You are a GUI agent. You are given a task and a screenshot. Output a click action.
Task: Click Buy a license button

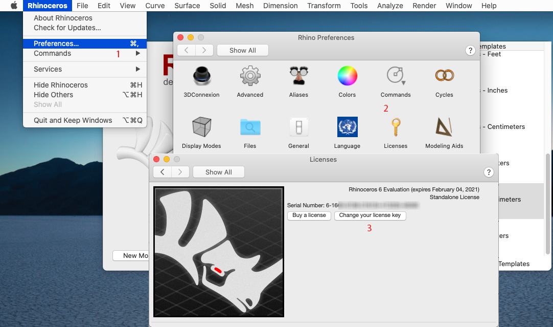309,215
